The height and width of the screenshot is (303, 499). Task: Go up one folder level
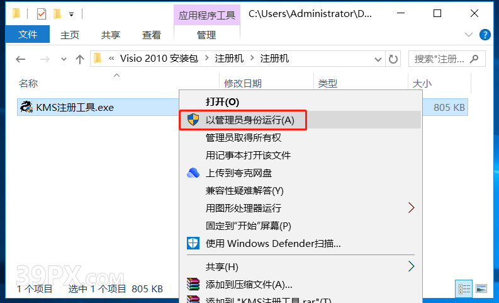click(x=79, y=59)
